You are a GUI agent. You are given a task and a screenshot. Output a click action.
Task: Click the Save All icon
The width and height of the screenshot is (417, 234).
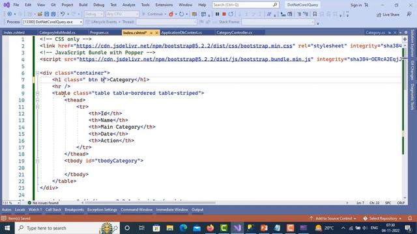53,14
